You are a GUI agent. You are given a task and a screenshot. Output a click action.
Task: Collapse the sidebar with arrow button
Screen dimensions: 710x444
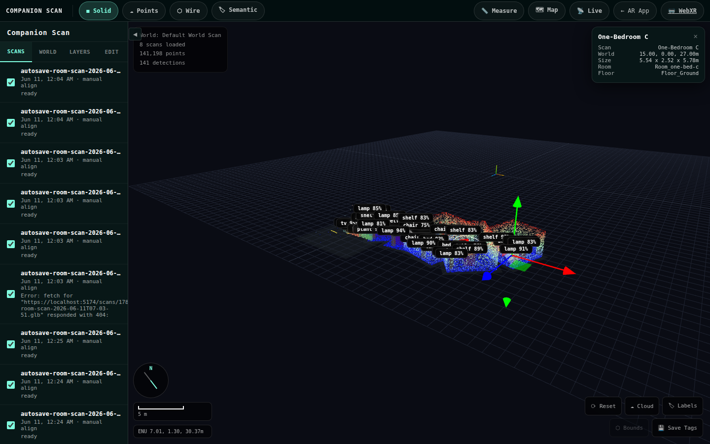tap(135, 35)
